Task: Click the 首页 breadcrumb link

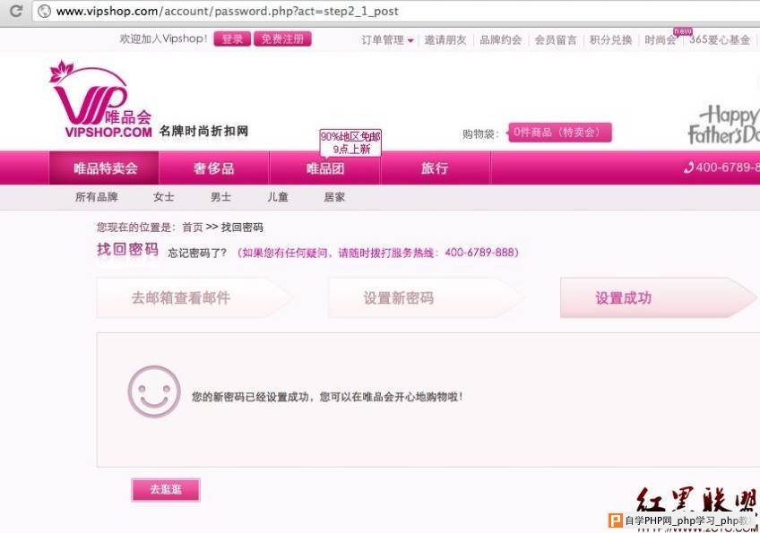Action: (192, 228)
